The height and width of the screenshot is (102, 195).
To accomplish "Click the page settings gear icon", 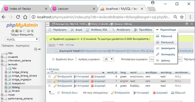I will [x=187, y=24].
